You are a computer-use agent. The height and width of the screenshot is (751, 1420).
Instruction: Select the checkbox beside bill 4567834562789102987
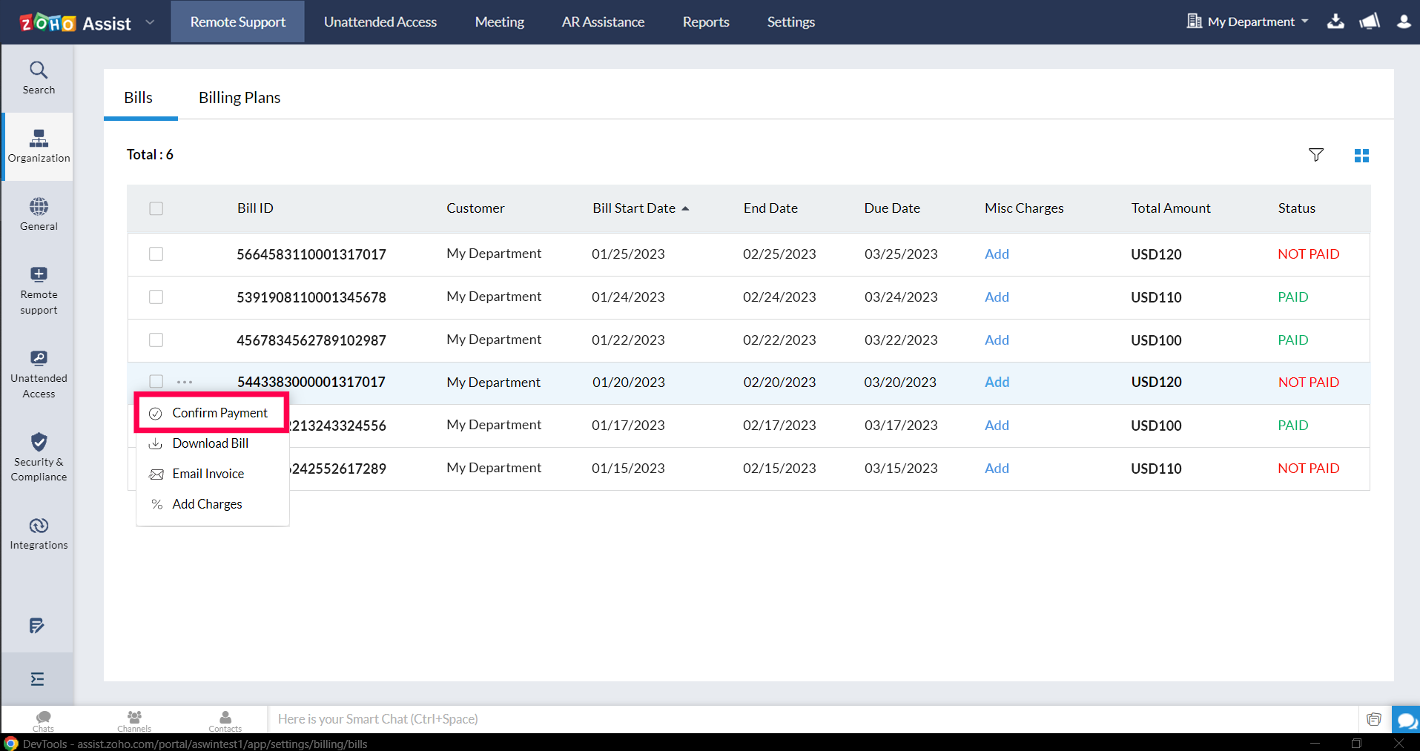click(x=156, y=340)
